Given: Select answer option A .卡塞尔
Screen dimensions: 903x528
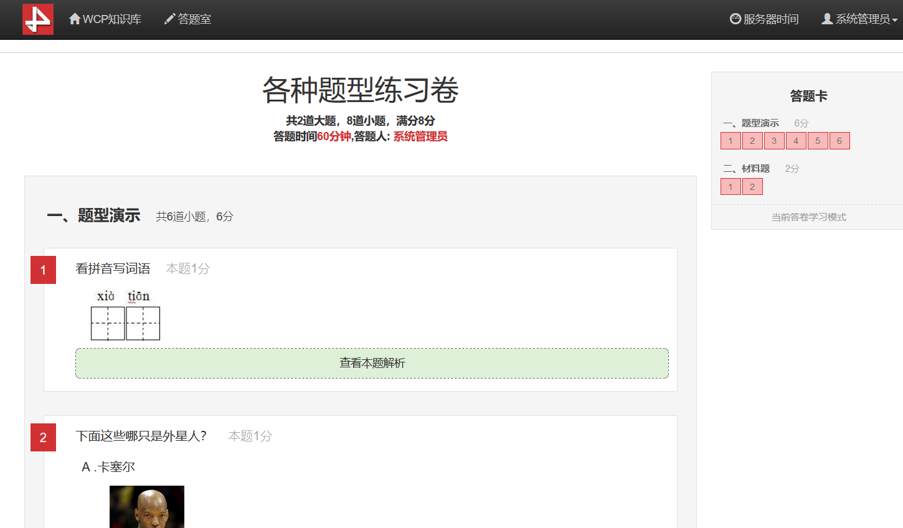Looking at the screenshot, I should 108,467.
